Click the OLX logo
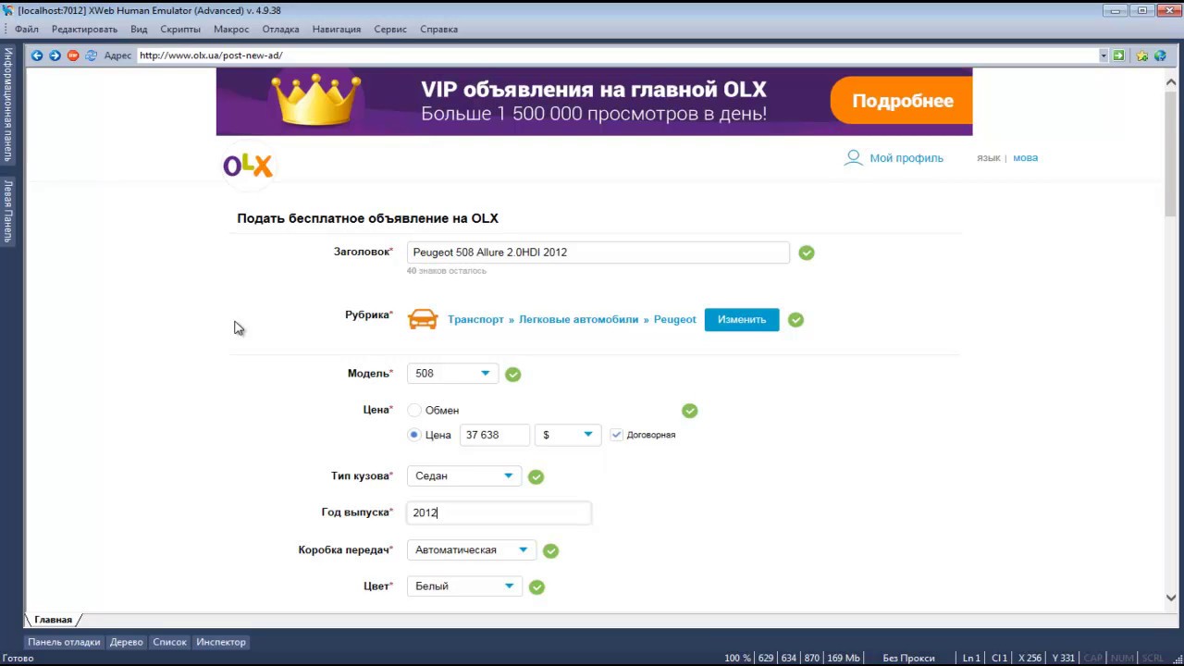The width and height of the screenshot is (1184, 666). tap(248, 166)
